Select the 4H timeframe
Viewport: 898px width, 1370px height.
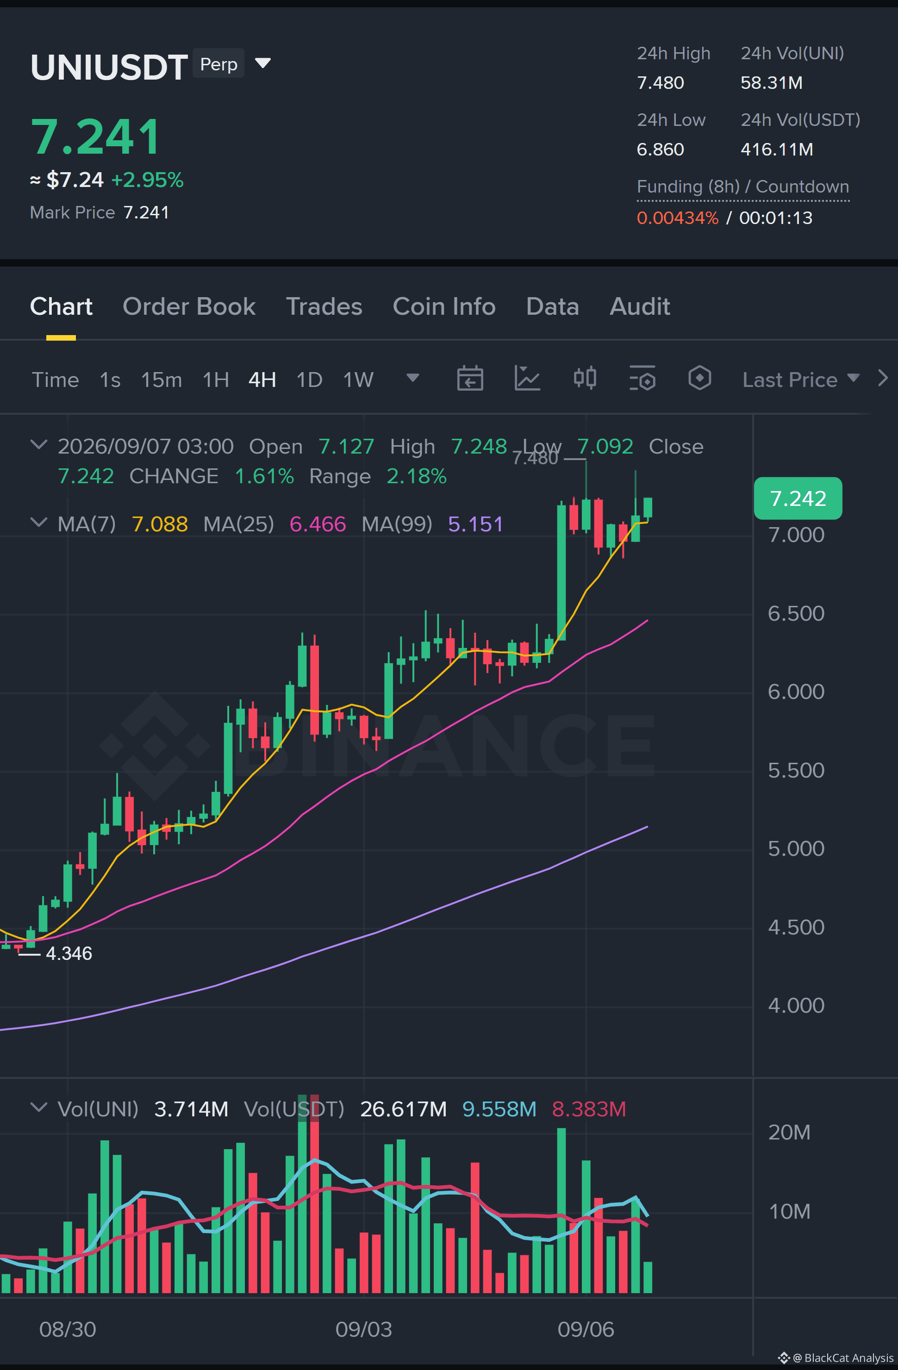(262, 380)
